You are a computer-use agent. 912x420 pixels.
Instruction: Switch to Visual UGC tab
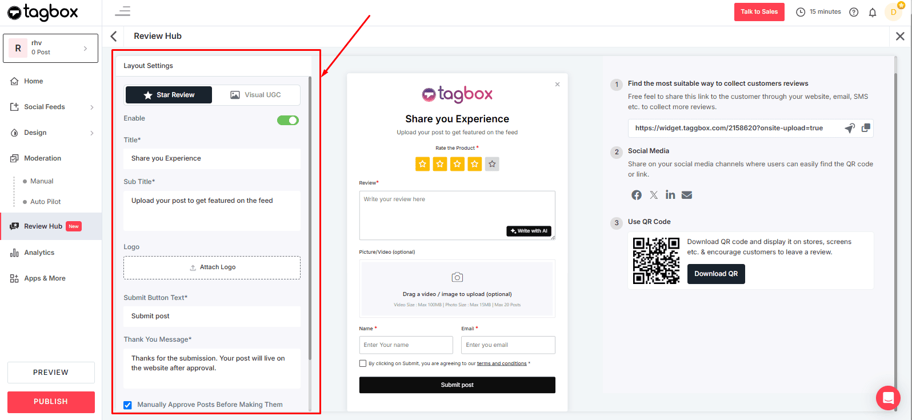(255, 95)
